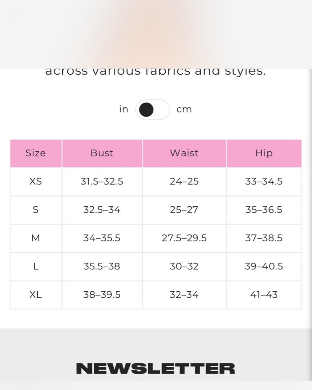
Task: Click the L hip value 39–40.5
Action: click(264, 267)
